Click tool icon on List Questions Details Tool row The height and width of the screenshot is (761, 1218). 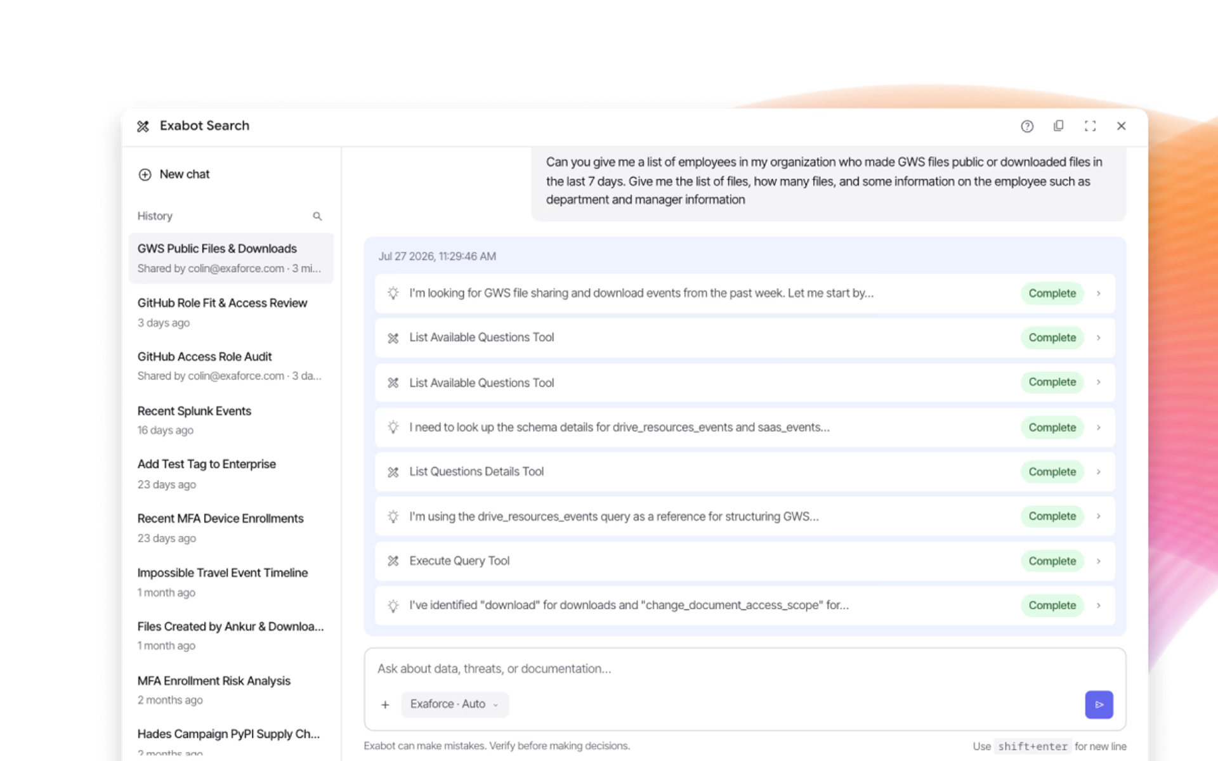click(393, 472)
